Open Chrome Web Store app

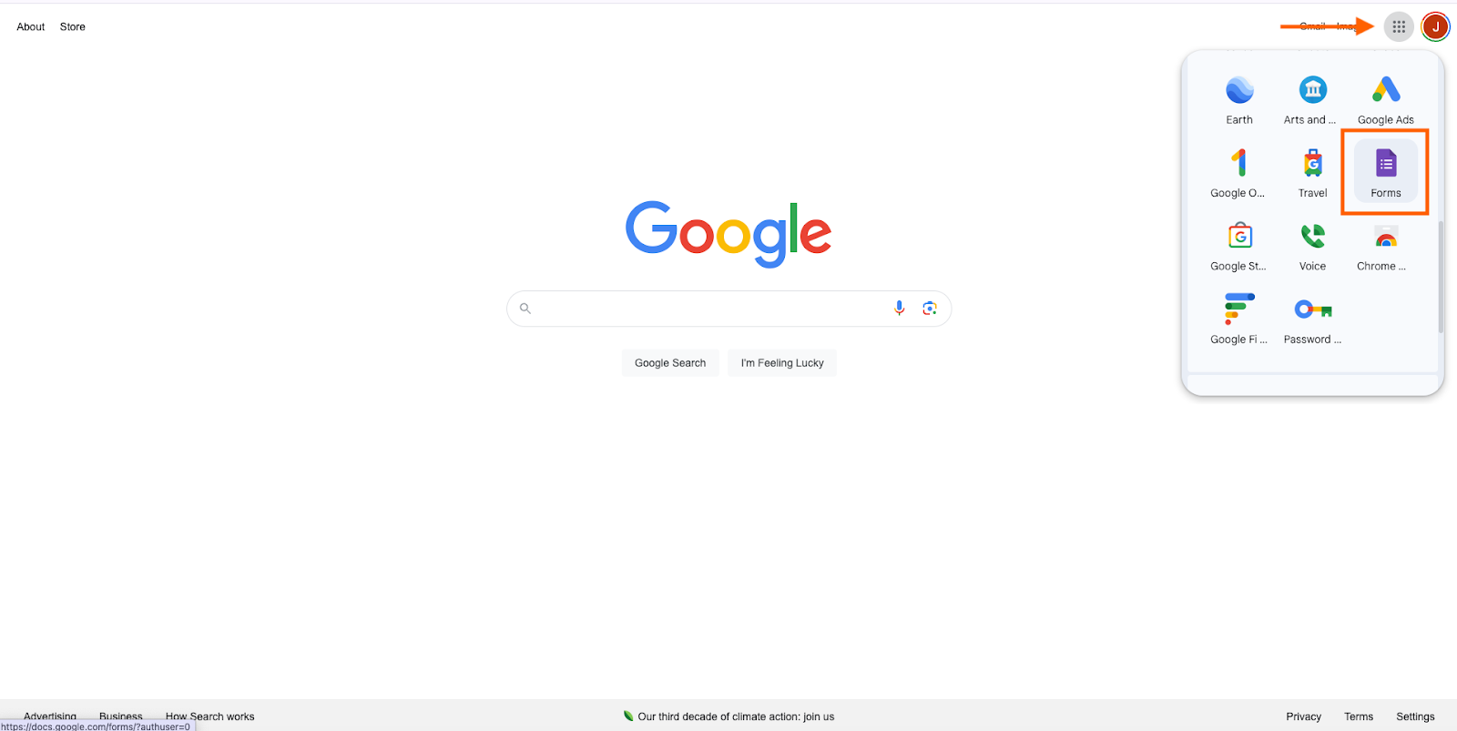point(1385,245)
